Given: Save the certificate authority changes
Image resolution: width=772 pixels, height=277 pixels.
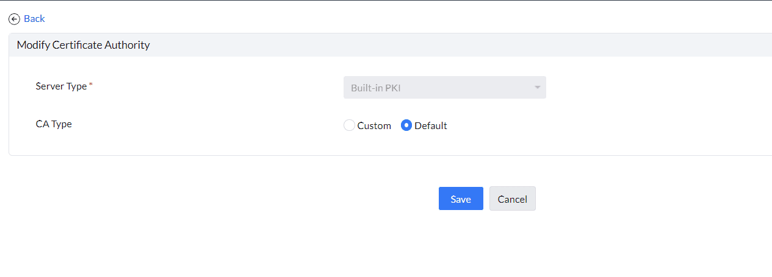Looking at the screenshot, I should pyautogui.click(x=461, y=198).
